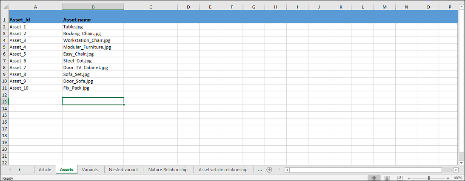Select row 12 header
Viewport: 465px width, 181px height.
coord(4,95)
